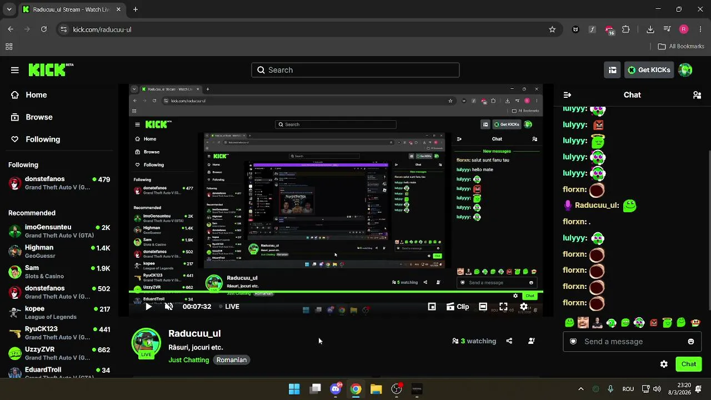Click the Romanian language tag

pyautogui.click(x=232, y=360)
